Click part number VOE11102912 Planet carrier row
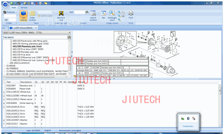Viewport: 224px width, 134px height. 13,99
